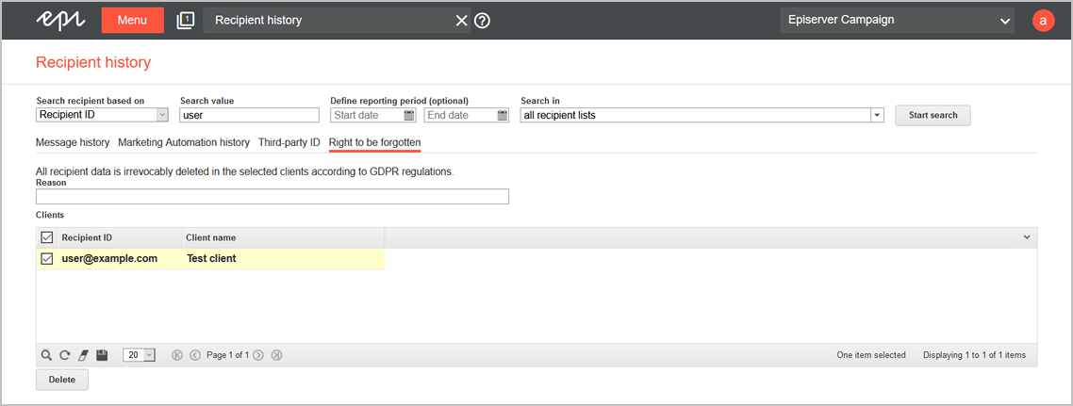Click the eraser icon in grid footer
The width and height of the screenshot is (1073, 406).
(83, 355)
